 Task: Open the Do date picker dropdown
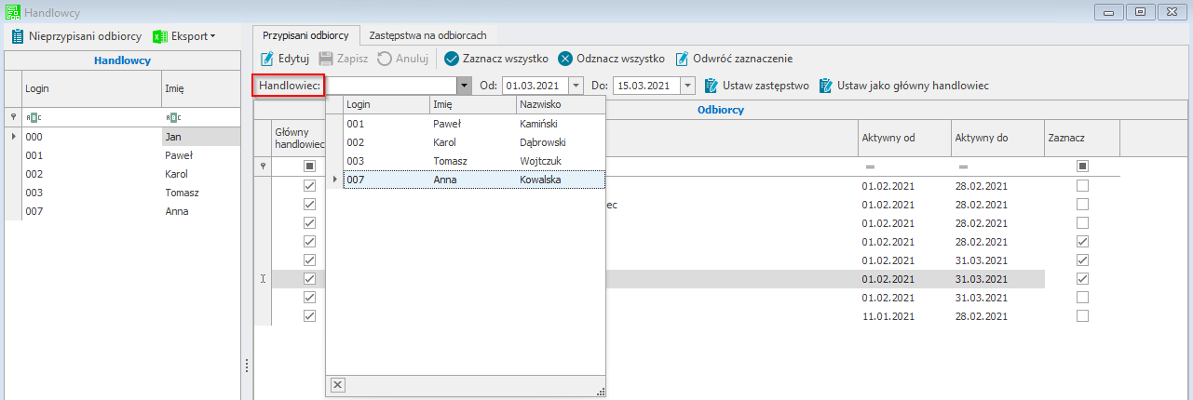point(688,86)
